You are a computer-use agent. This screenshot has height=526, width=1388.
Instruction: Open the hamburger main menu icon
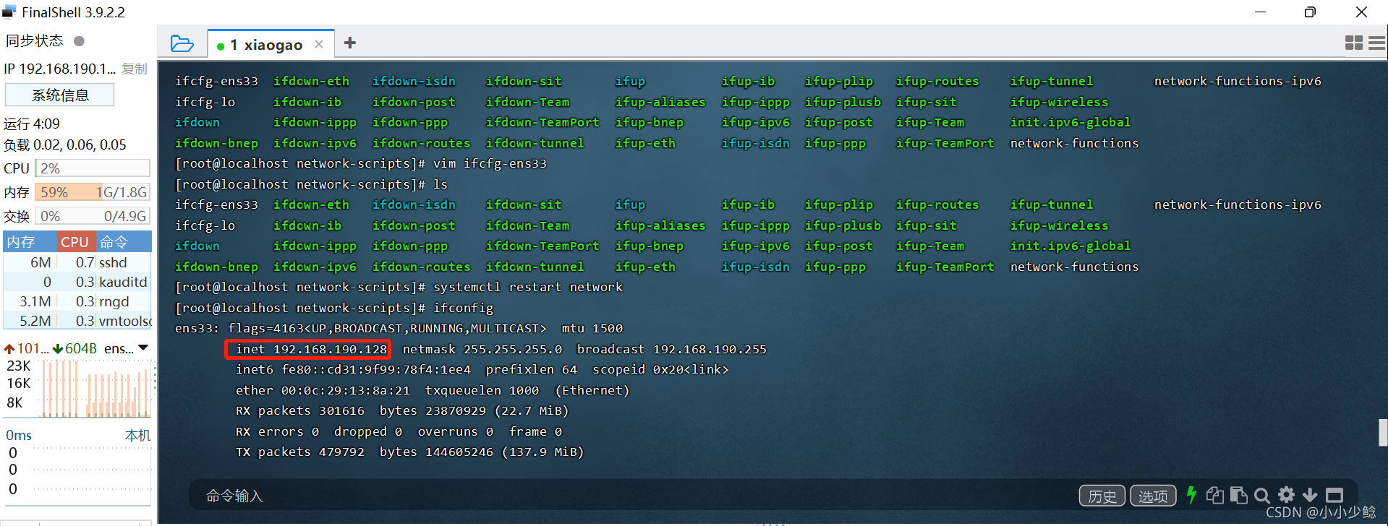pyautogui.click(x=1376, y=43)
